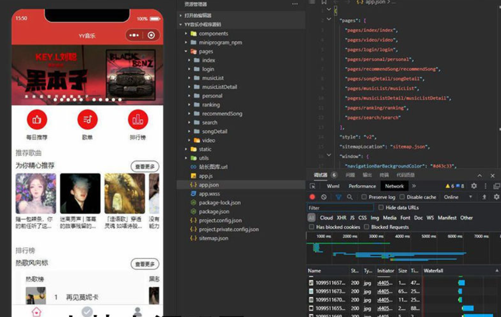Click the element inspector select icon

[x=313, y=186]
